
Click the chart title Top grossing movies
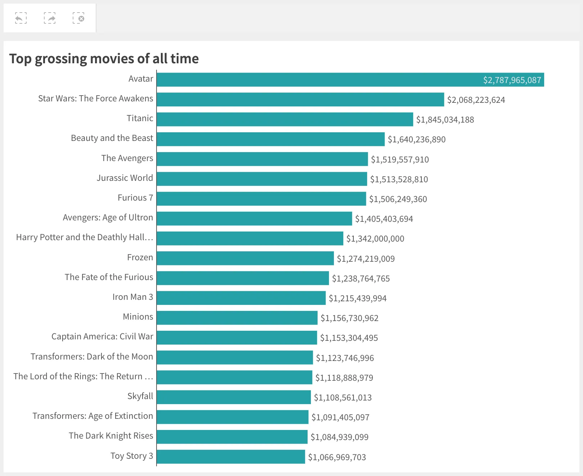click(x=104, y=59)
